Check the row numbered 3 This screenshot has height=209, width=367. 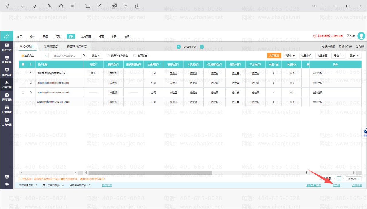pyautogui.click(x=23, y=92)
